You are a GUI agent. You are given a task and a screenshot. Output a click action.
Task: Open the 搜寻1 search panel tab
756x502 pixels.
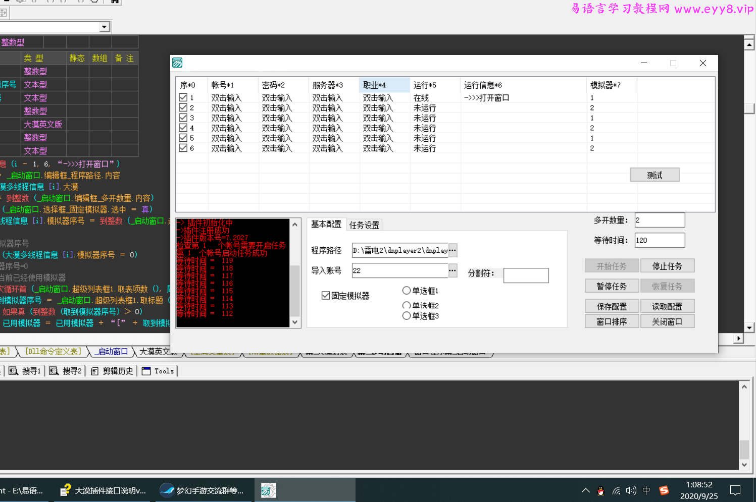[x=25, y=371]
